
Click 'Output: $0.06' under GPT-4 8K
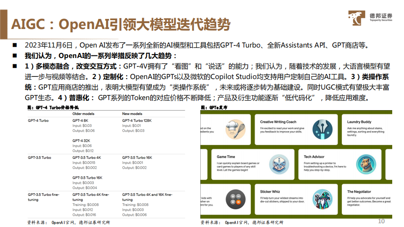[83, 131]
